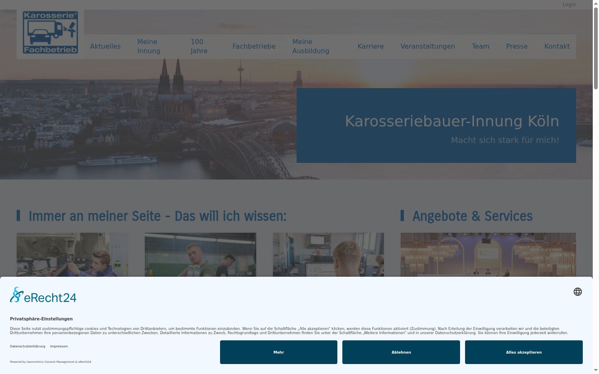Open the Aktuelles menu item

click(x=105, y=46)
